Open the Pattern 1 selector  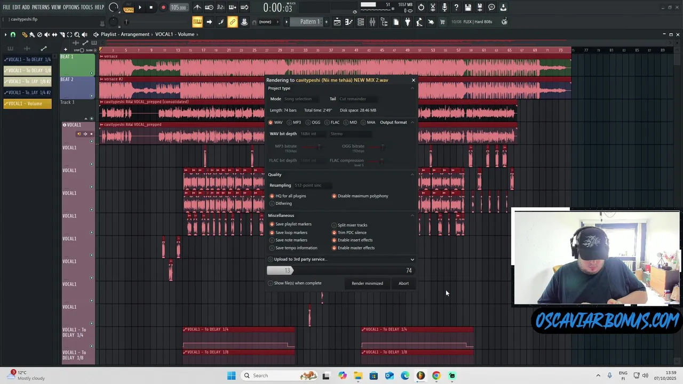tap(309, 22)
